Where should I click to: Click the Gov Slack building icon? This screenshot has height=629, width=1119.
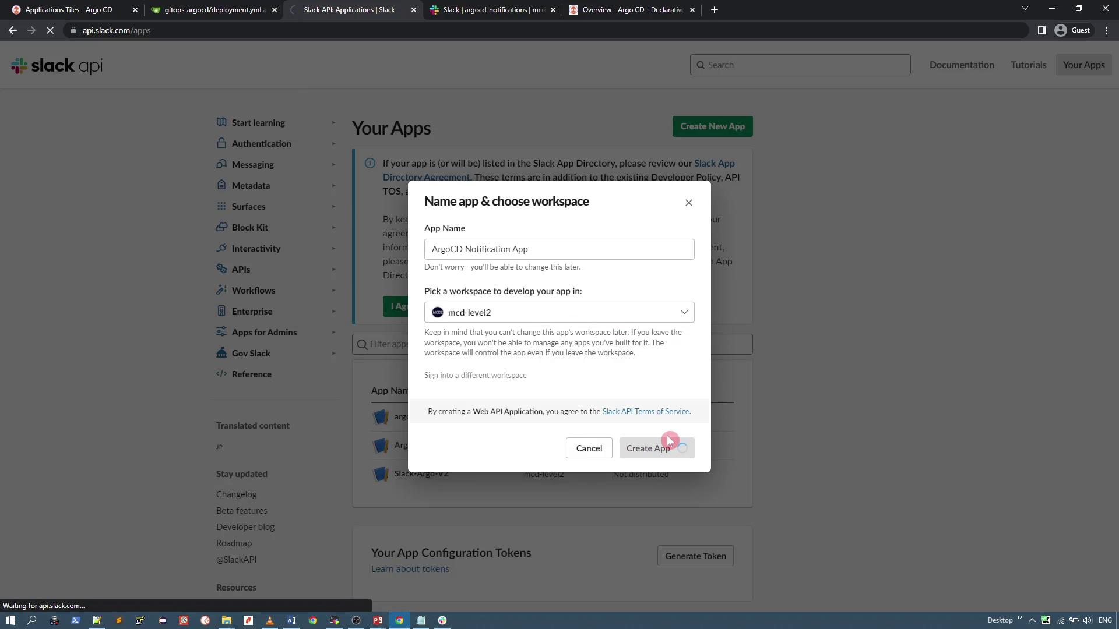221,353
